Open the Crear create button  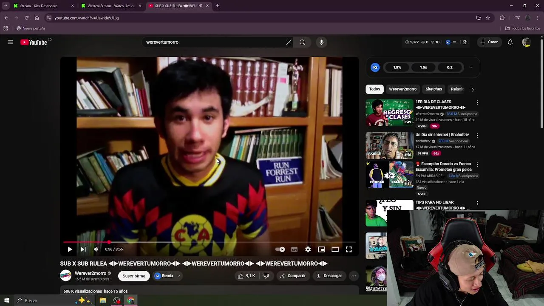[489, 42]
